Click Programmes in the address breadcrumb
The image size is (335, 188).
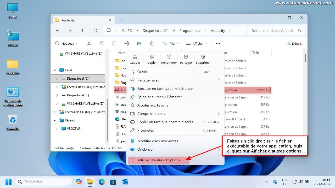click(190, 31)
